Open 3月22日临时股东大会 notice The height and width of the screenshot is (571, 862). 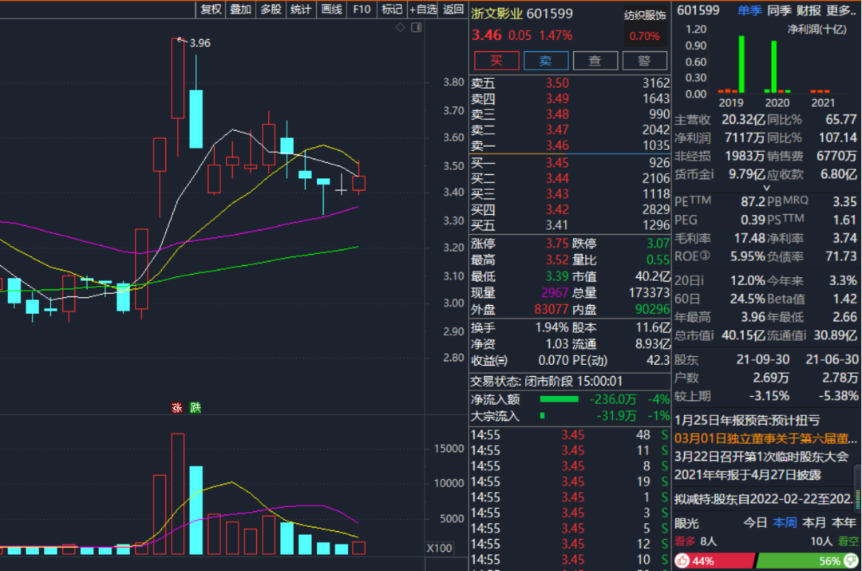(x=761, y=457)
